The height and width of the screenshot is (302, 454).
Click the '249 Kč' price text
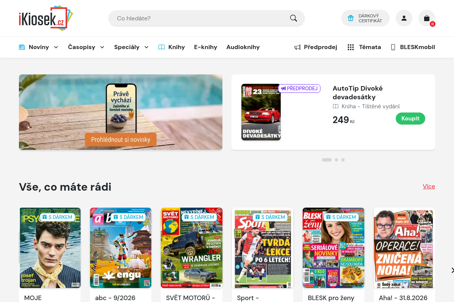(344, 120)
